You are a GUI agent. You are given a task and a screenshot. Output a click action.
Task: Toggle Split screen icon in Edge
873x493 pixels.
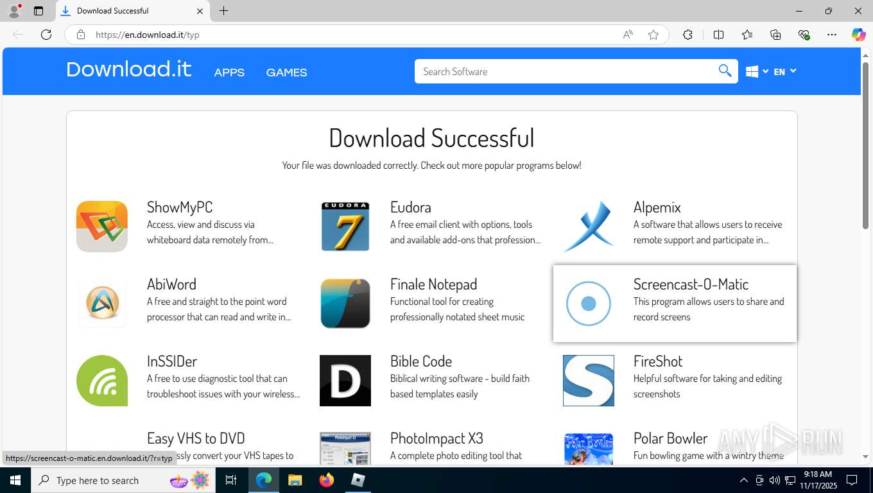[x=718, y=35]
